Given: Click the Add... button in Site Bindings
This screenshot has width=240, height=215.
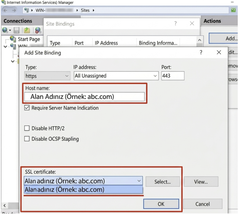Looking at the screenshot, I should tap(223, 38).
